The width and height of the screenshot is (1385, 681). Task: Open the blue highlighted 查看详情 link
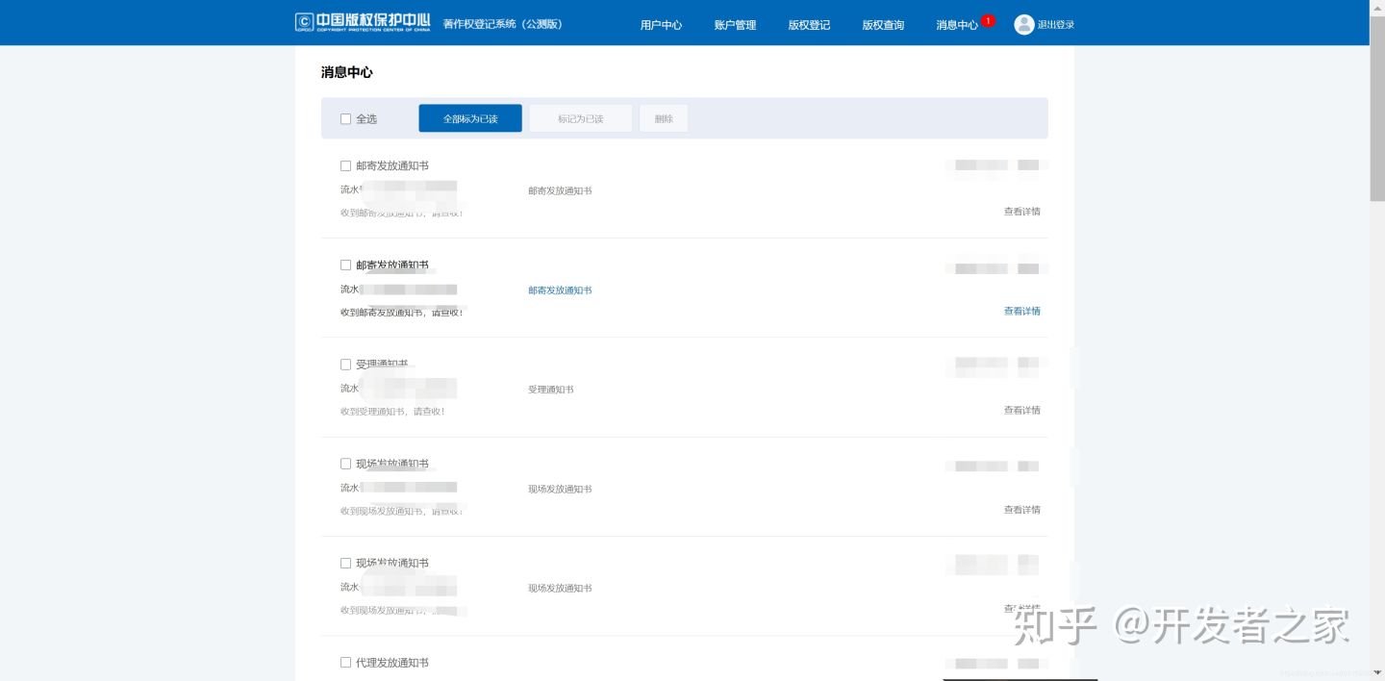[1021, 311]
